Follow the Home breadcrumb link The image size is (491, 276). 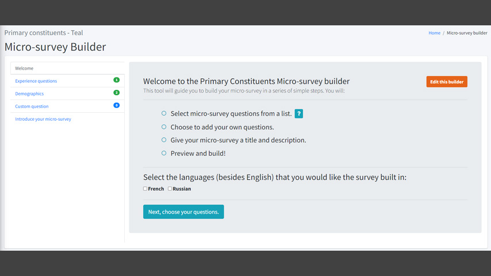pyautogui.click(x=434, y=33)
